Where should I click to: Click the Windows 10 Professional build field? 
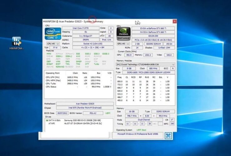point(137,134)
